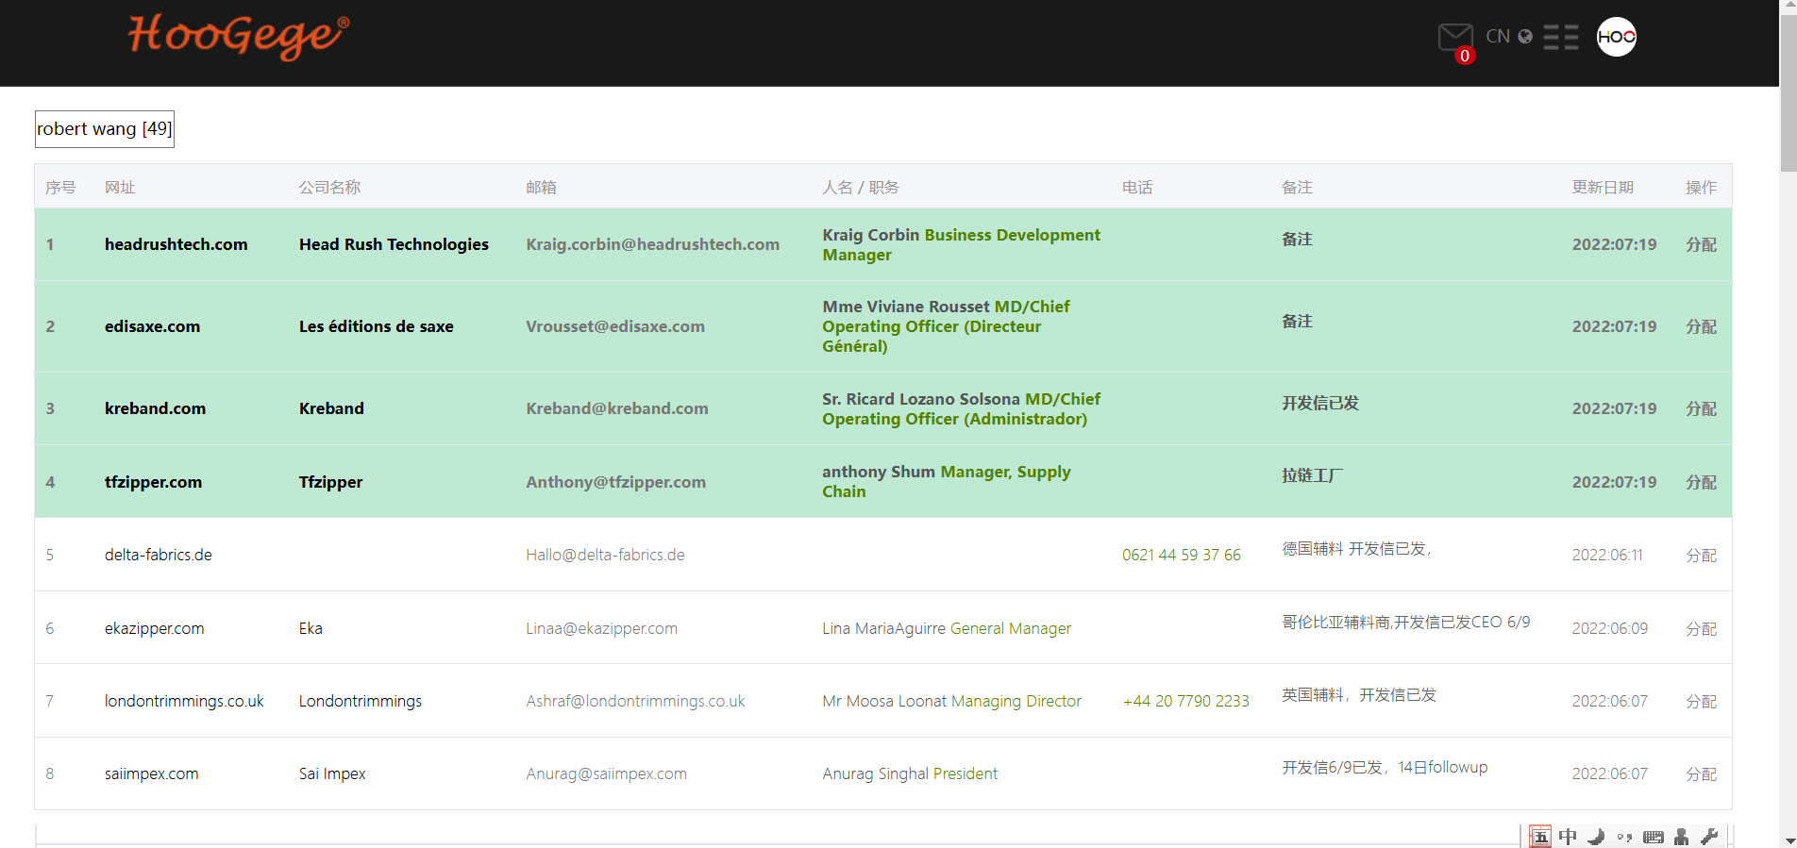
Task: Click 分配 for tfzipper.com row
Action: (x=1701, y=482)
